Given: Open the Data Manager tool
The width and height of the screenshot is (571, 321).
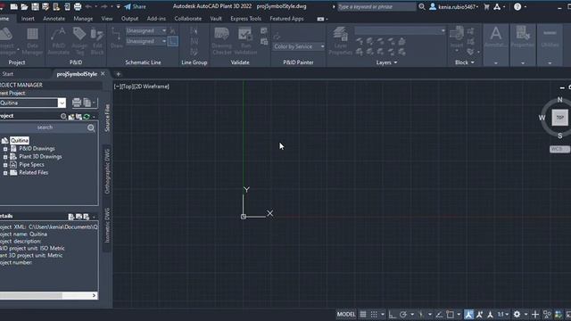Looking at the screenshot, I should coord(32,41).
